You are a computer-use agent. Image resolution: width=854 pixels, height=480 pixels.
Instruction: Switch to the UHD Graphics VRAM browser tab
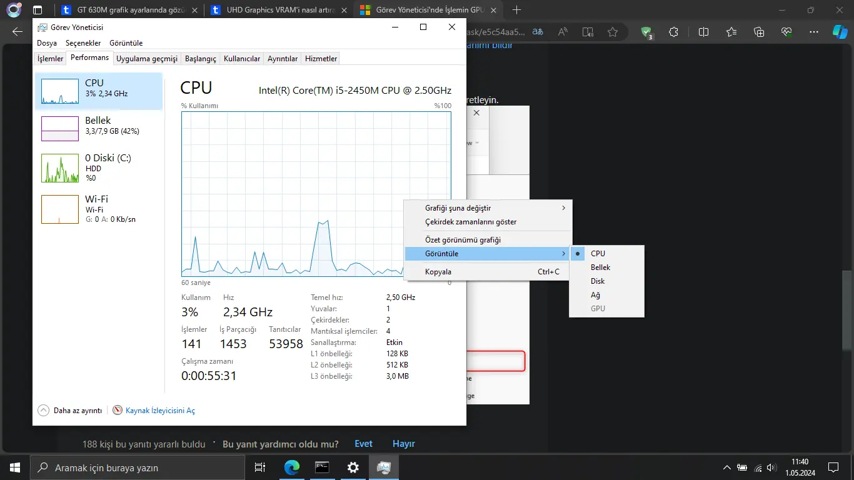point(279,10)
